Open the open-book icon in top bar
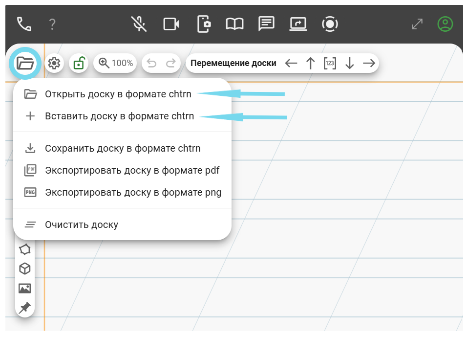Viewport: 467px width, 338px height. pyautogui.click(x=234, y=23)
